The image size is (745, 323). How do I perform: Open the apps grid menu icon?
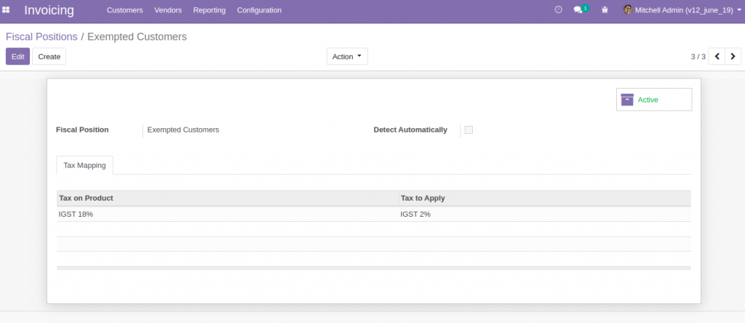click(x=6, y=9)
